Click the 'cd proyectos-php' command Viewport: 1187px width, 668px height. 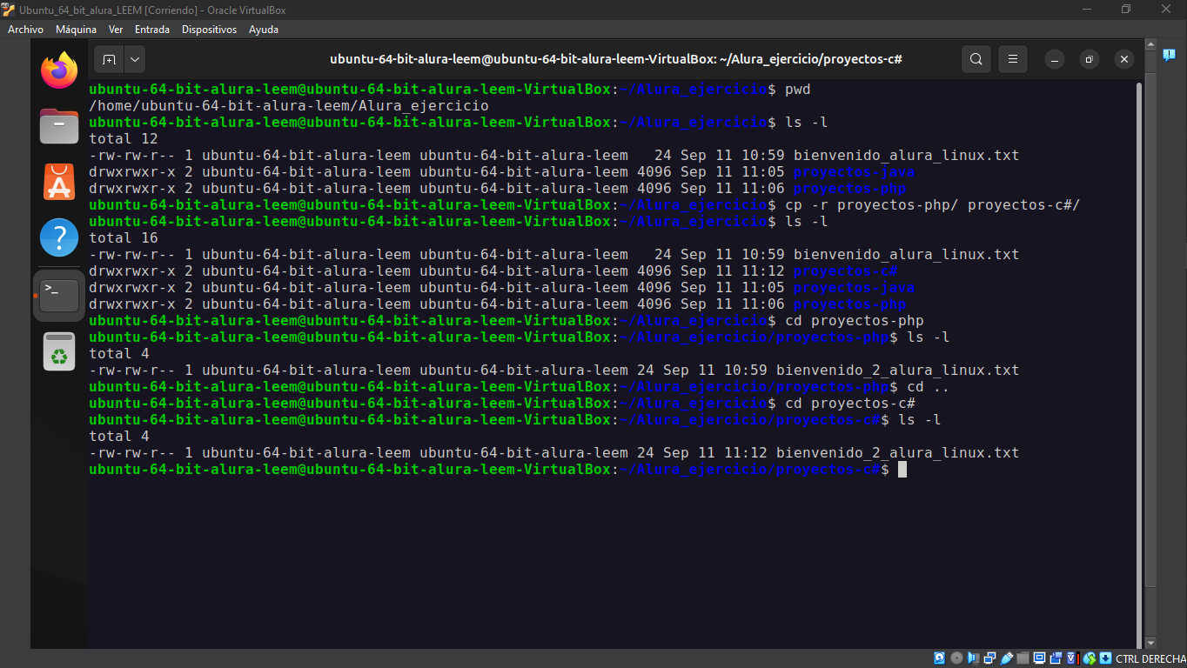coord(854,321)
